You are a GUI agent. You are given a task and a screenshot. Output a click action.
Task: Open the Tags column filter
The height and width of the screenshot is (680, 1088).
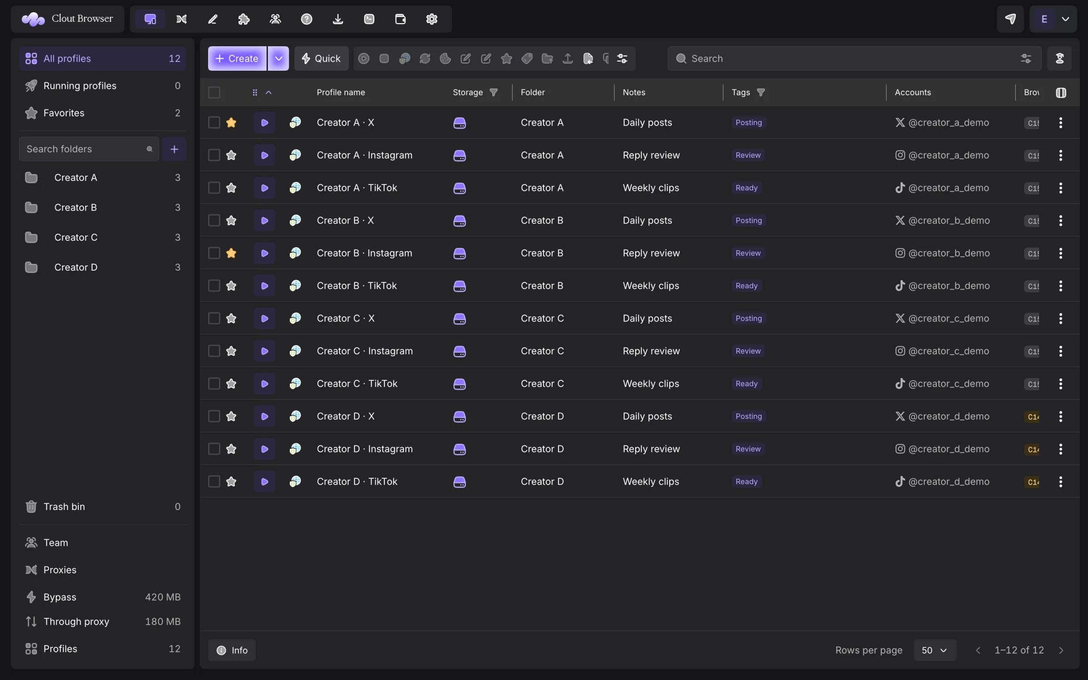[x=761, y=92]
